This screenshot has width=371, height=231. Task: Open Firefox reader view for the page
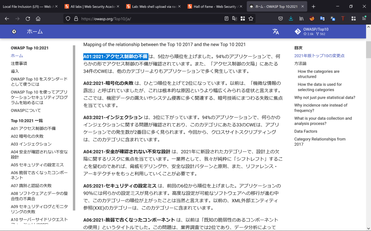click(226, 18)
